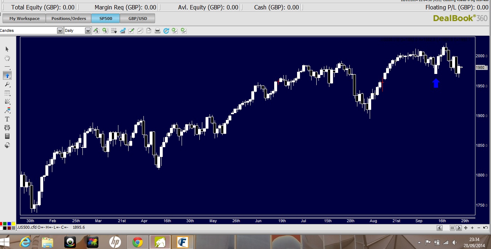Select the arrow pointer tool

[7, 49]
